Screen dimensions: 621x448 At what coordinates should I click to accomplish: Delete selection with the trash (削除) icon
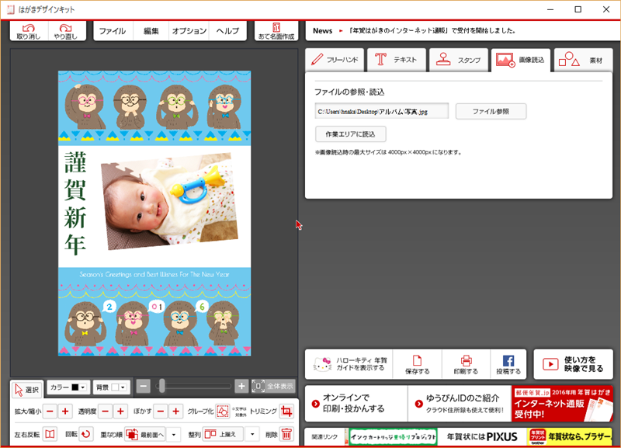[x=286, y=434]
